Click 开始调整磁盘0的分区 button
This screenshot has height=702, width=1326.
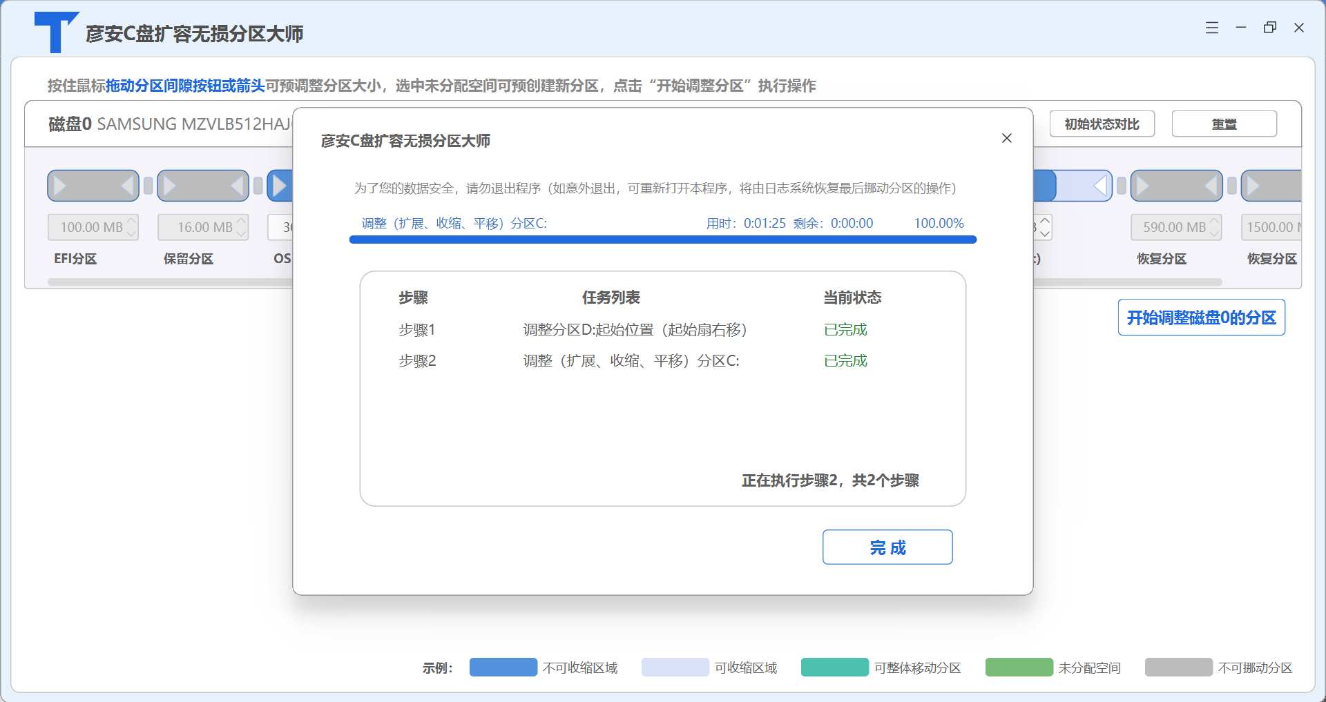tap(1202, 318)
